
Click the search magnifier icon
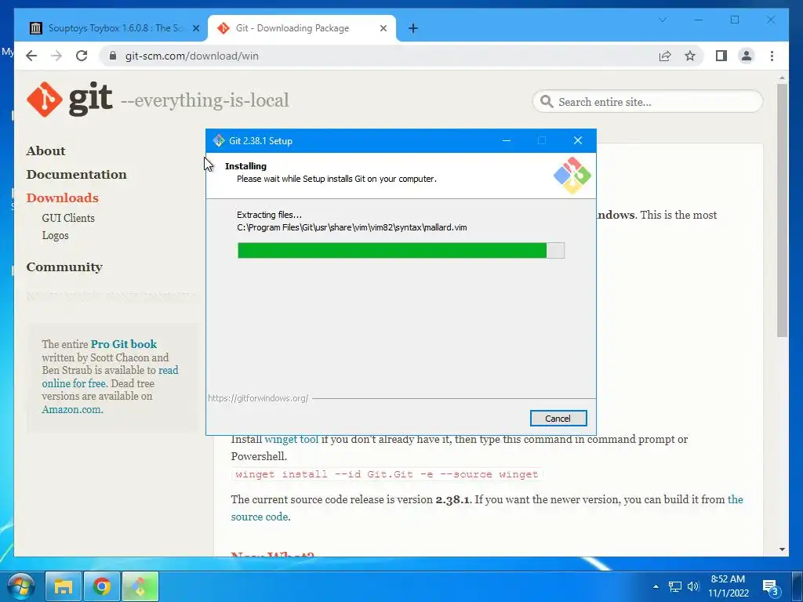(x=547, y=101)
